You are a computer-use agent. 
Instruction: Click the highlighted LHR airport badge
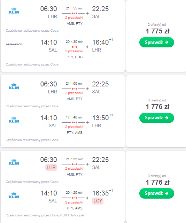(51, 167)
